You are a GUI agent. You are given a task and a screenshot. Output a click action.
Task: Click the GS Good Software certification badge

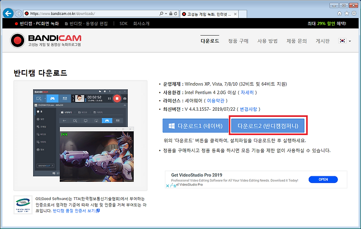tap(23, 205)
